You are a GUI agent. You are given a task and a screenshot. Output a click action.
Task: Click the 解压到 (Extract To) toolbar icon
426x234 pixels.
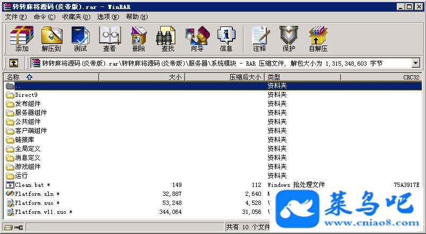click(x=51, y=39)
